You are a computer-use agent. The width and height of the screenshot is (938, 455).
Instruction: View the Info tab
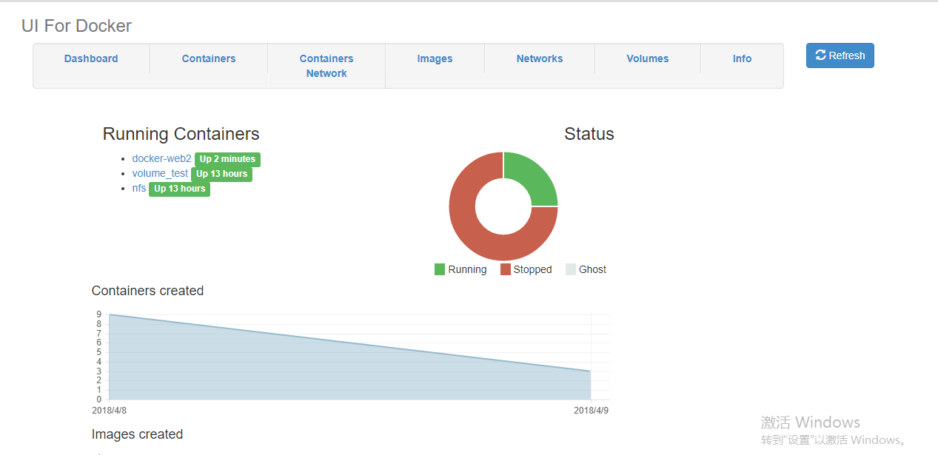coord(742,58)
